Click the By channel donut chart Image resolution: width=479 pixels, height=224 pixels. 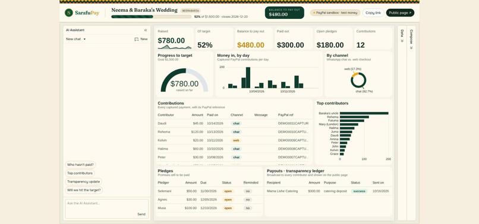coord(358,80)
